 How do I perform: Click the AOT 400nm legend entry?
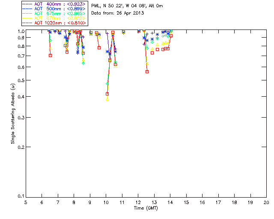click(54, 4)
